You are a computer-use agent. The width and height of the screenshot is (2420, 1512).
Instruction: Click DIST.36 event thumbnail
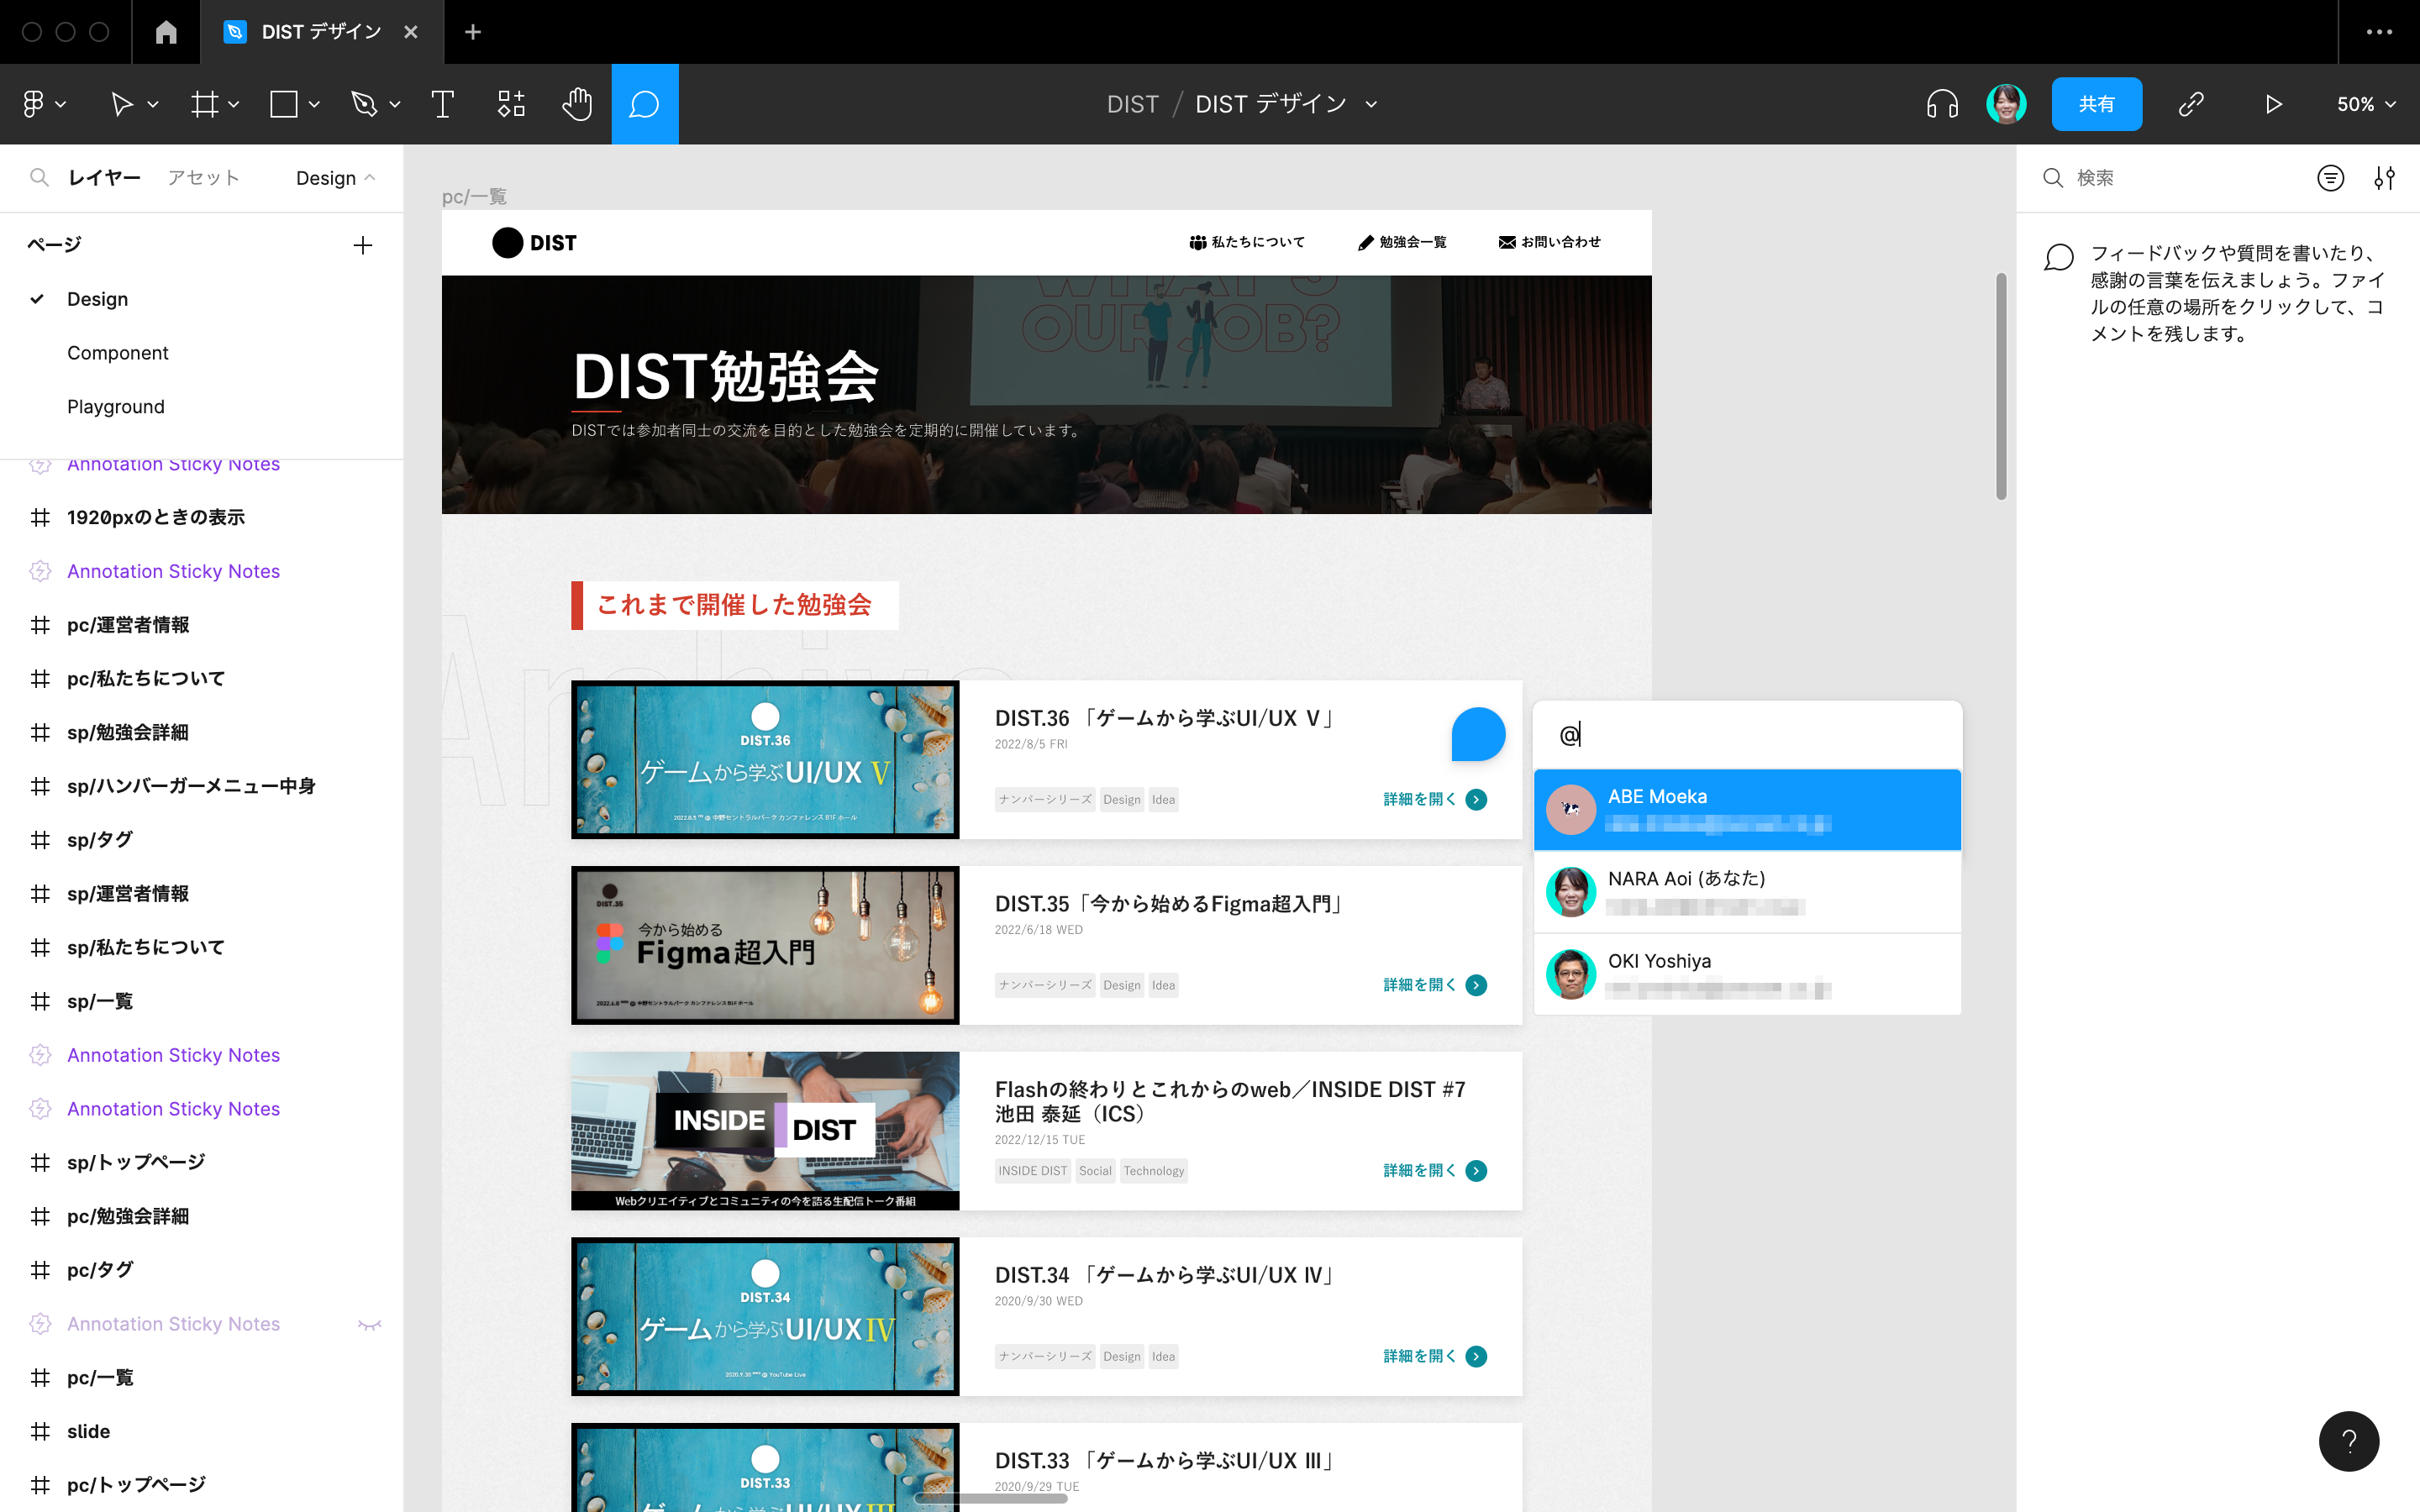tap(765, 760)
